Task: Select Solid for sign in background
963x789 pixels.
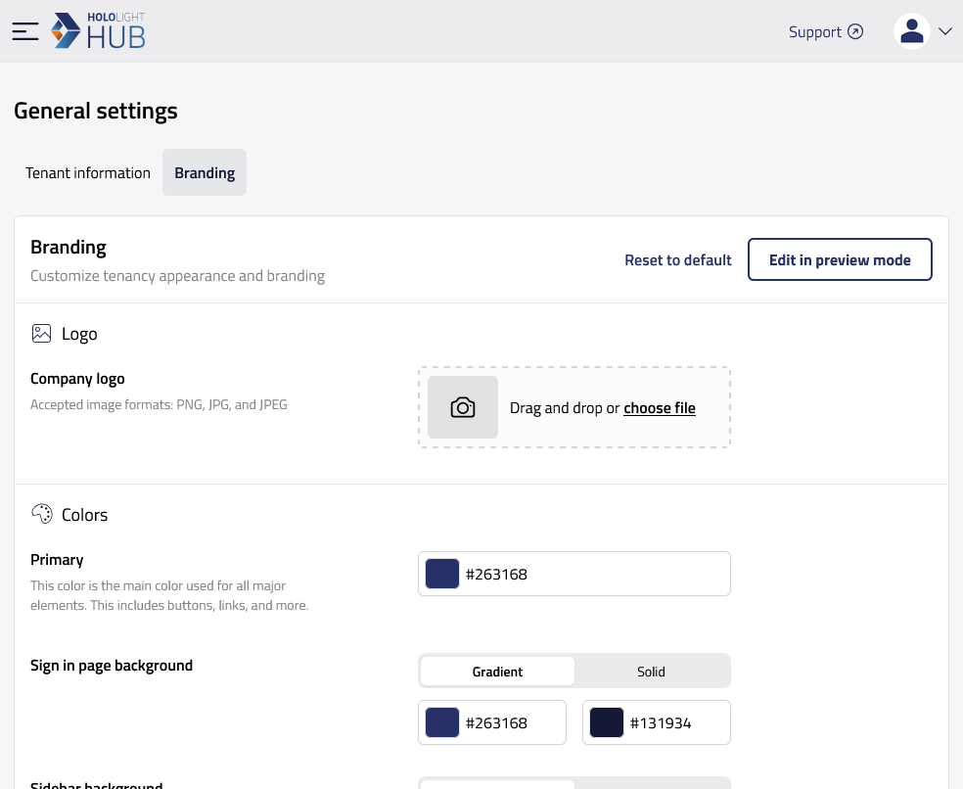Action: coord(651,671)
